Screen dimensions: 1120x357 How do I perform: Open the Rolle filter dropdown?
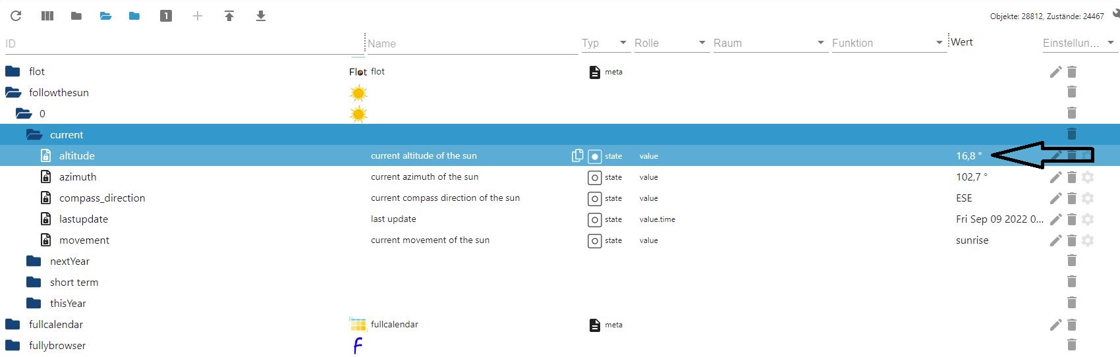click(702, 43)
